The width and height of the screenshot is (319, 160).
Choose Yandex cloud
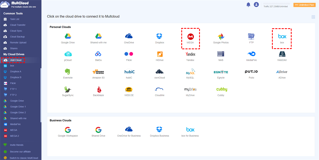(x=190, y=56)
